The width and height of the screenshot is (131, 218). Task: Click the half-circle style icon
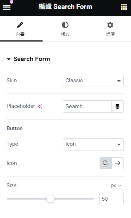65,25
